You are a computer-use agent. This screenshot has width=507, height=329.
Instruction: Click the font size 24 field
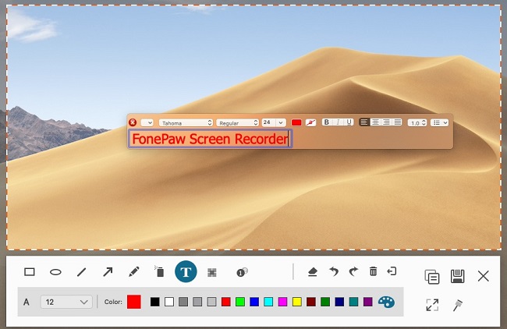[268, 122]
